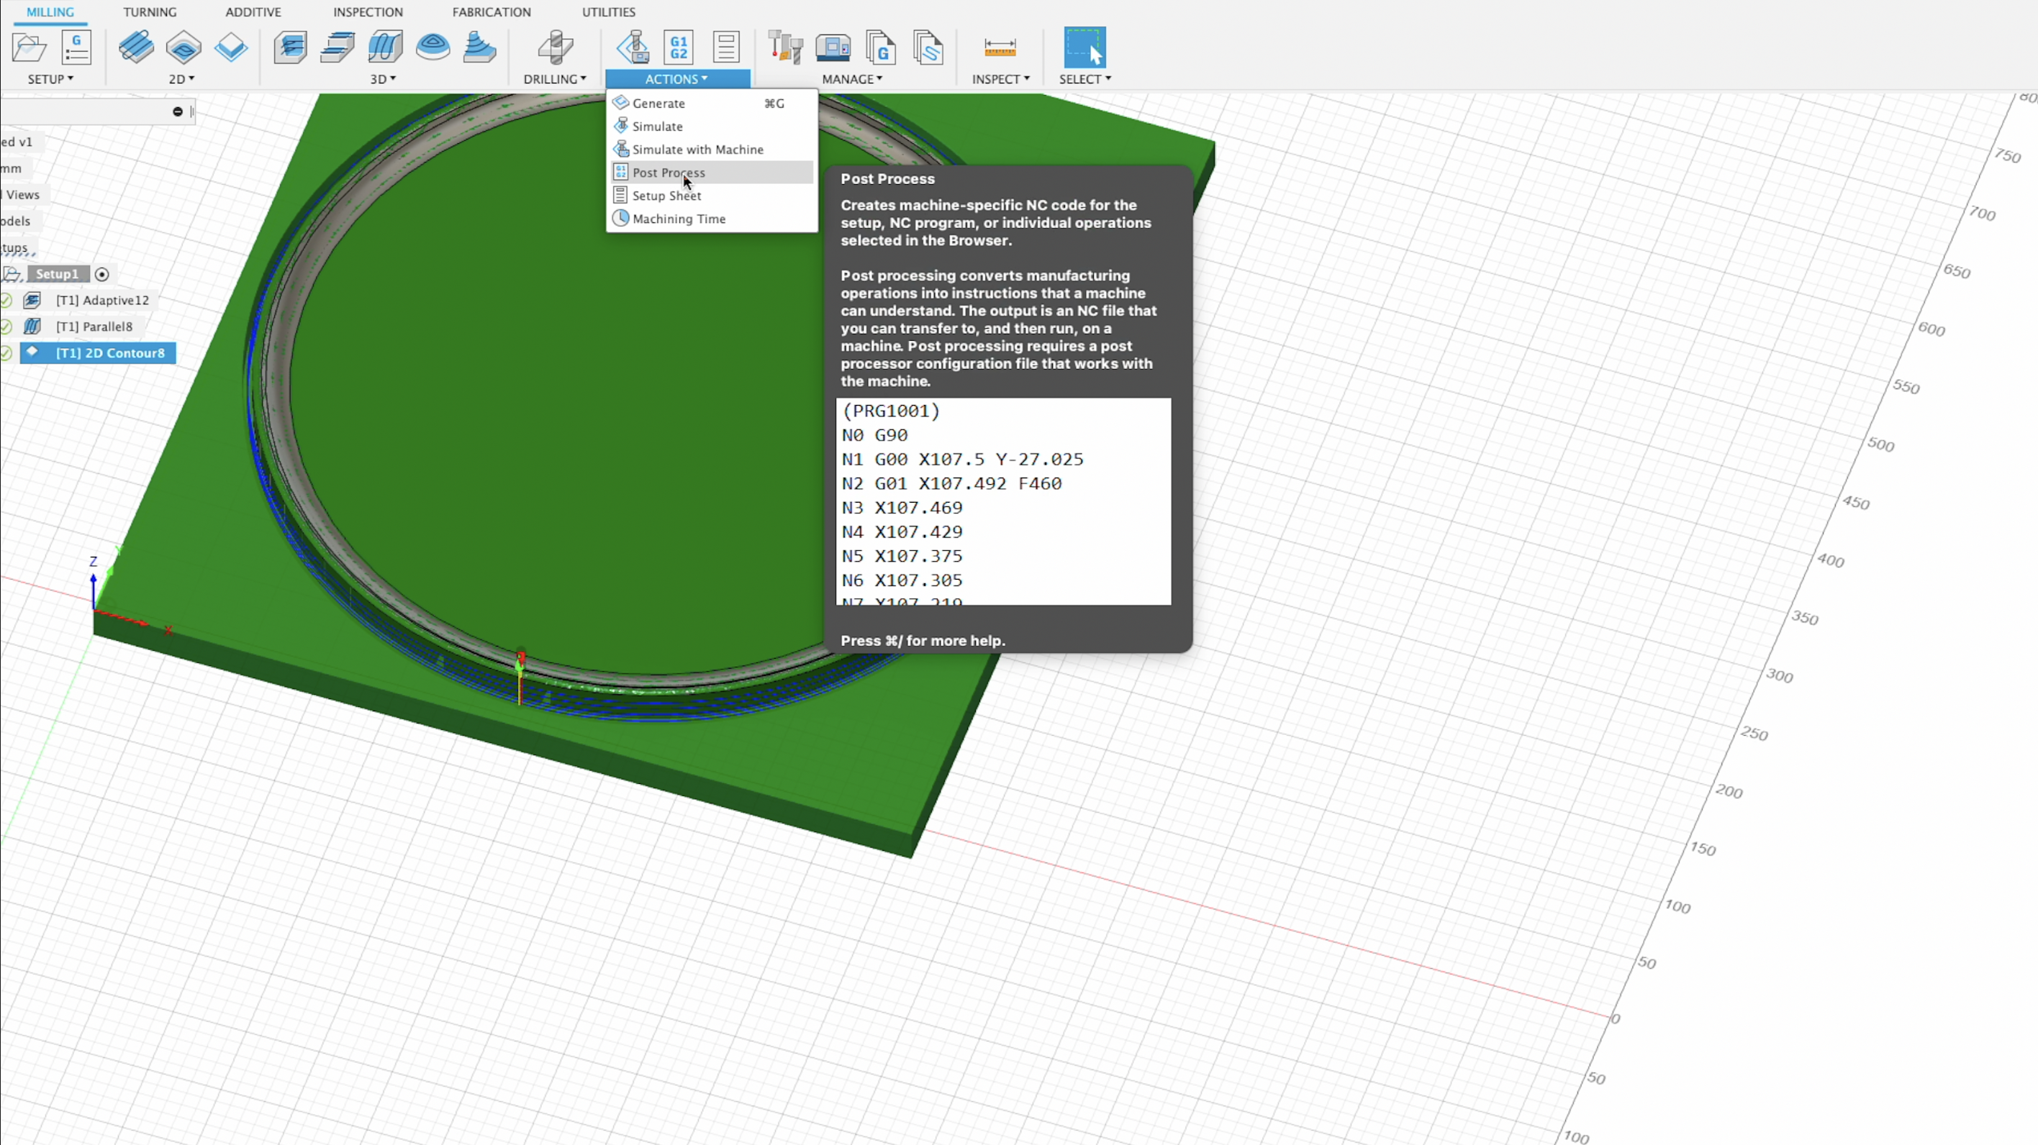Expand the MANAGE dropdown
The image size is (2038, 1145).
tap(852, 79)
